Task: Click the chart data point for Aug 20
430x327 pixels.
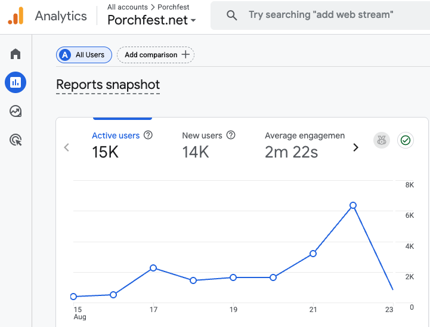Action: pos(273,277)
